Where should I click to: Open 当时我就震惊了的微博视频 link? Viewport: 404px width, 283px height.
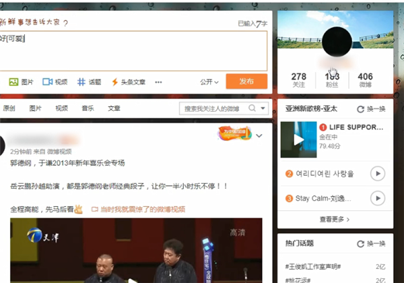143,210
